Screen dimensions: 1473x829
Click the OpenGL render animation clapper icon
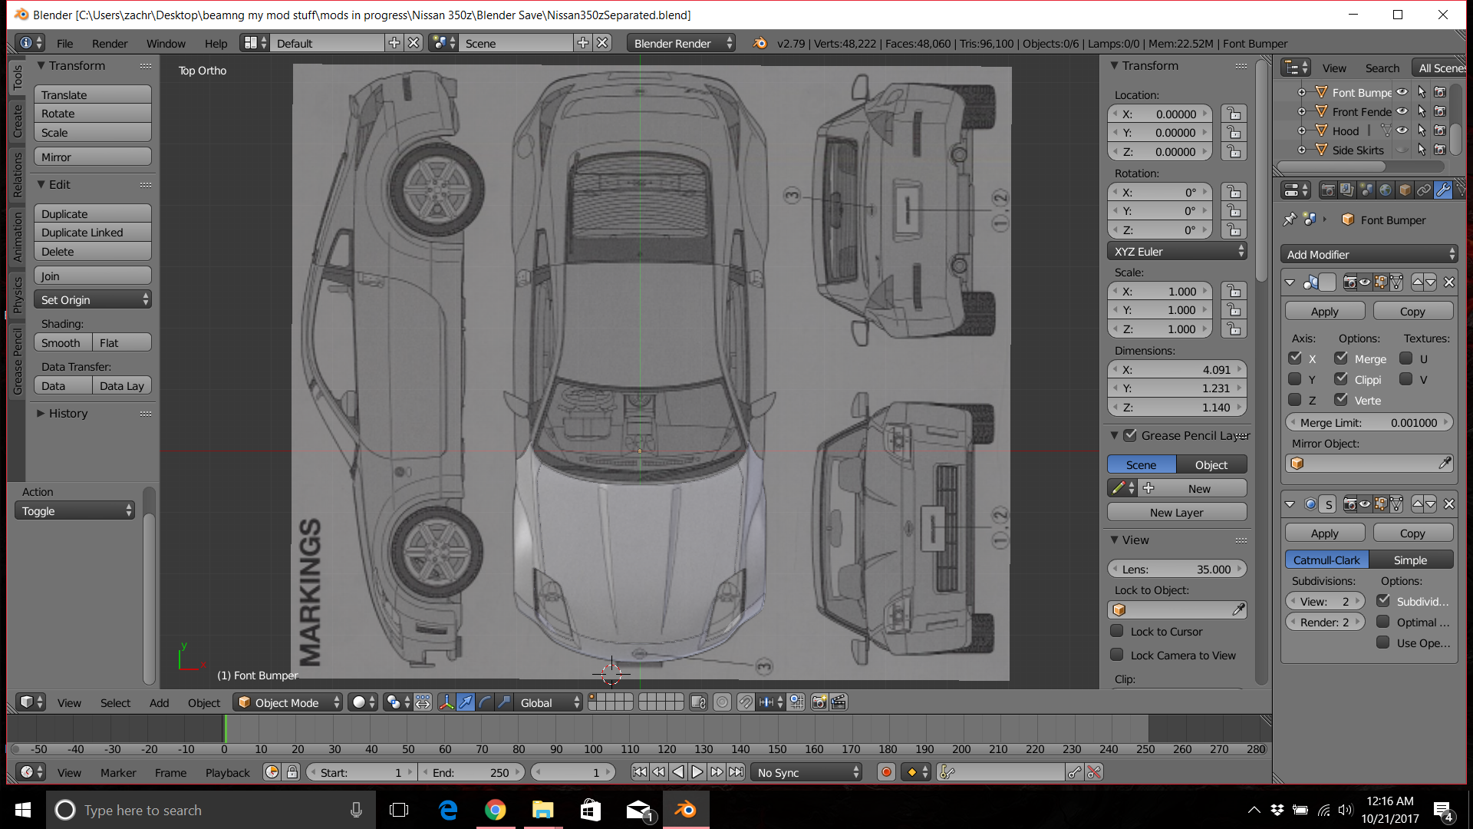(x=839, y=702)
